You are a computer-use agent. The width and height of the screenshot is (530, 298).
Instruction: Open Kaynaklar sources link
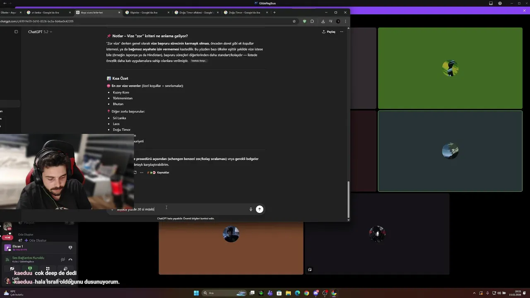(x=159, y=173)
